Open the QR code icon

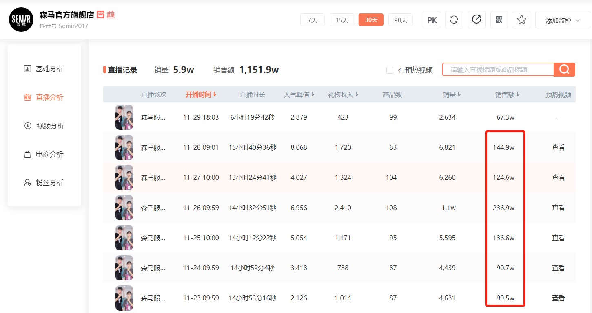coord(499,20)
